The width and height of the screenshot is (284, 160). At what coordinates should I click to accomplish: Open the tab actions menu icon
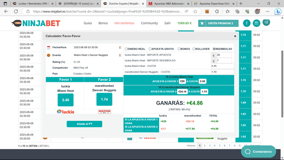coord(5,3)
